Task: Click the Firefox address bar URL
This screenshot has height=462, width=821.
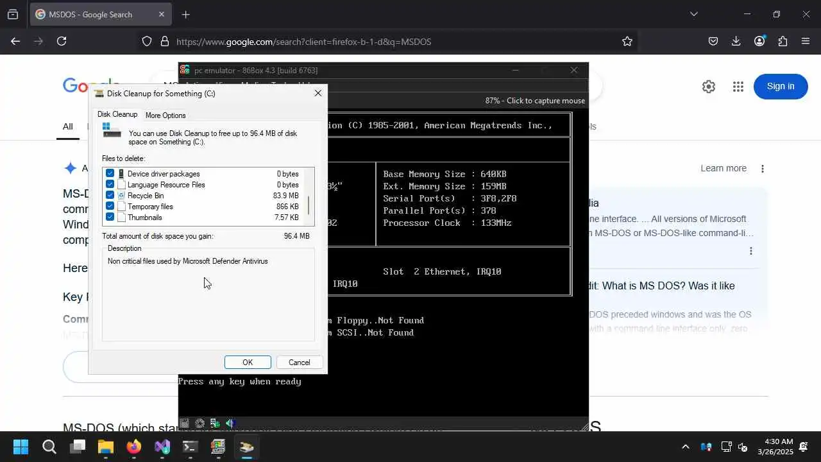Action: (303, 42)
